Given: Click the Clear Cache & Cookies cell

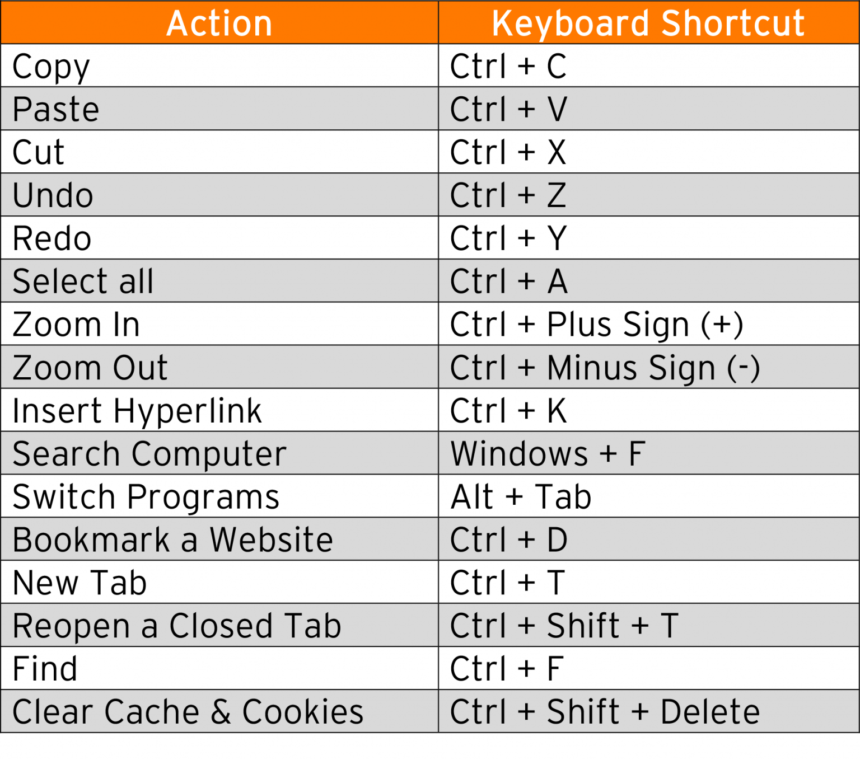Looking at the screenshot, I should [x=188, y=712].
